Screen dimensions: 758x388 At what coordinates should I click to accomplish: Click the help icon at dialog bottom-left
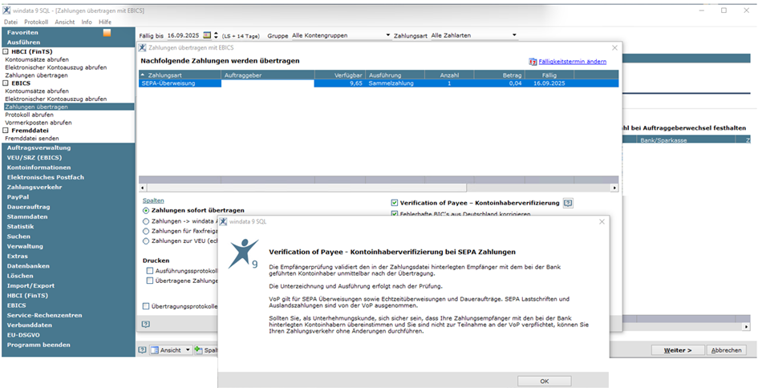click(146, 324)
